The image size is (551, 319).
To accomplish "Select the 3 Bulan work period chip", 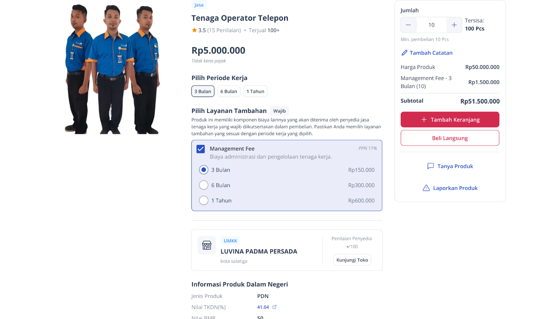I will click(203, 91).
